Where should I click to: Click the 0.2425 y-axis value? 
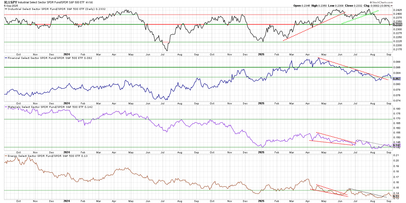[x=397, y=10]
